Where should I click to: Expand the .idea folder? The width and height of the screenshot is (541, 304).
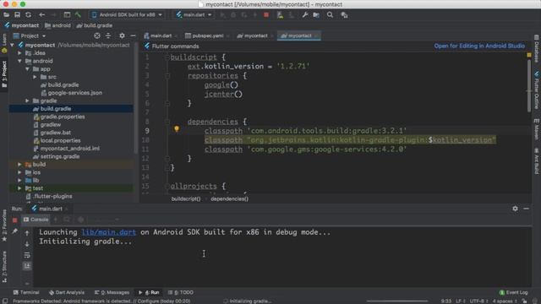coord(19,53)
